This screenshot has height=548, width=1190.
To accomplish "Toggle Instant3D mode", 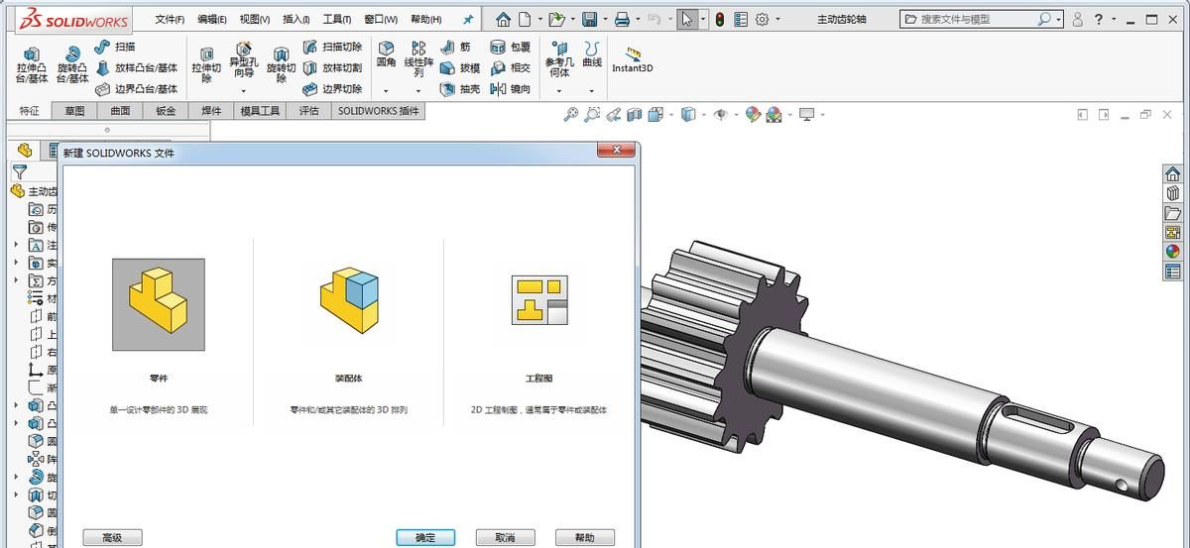I will [633, 60].
